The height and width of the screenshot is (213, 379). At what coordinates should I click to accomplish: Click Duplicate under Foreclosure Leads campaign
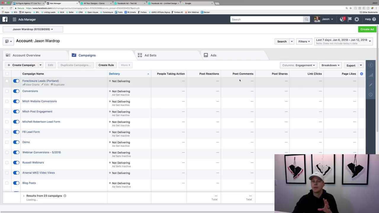click(x=58, y=85)
